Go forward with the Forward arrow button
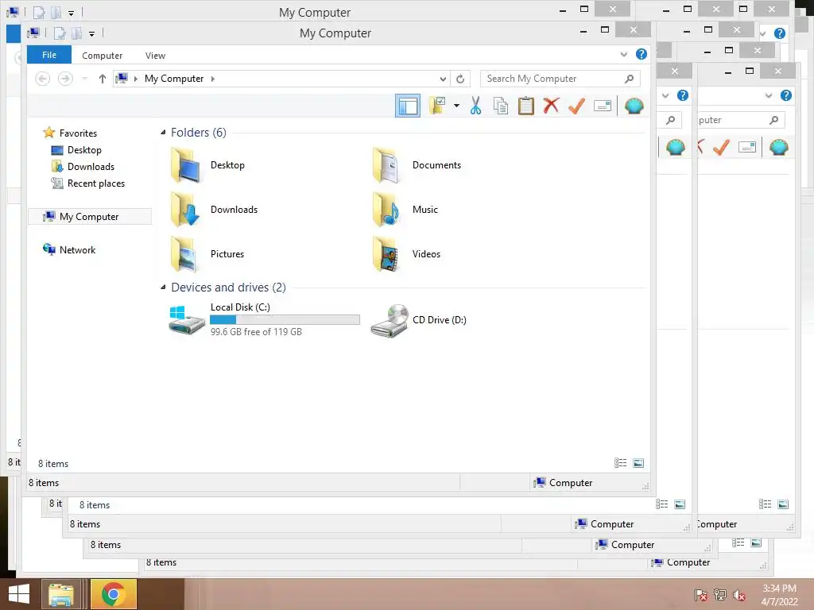The width and height of the screenshot is (814, 610). click(65, 79)
